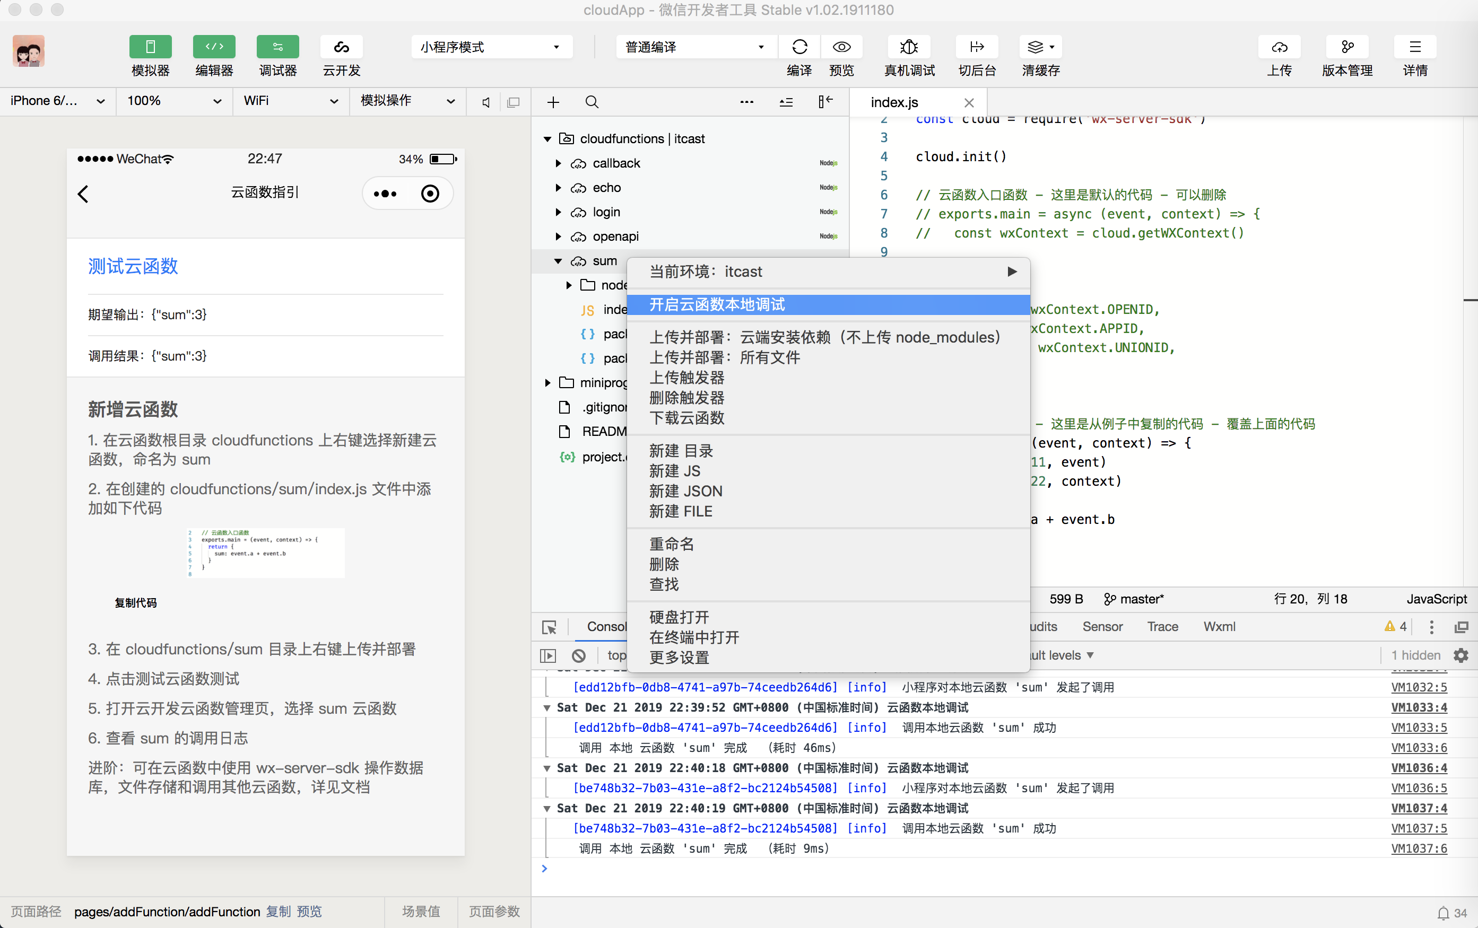Open the 普通编译 compile mode dropdown
Viewport: 1478px width, 928px height.
point(696,47)
